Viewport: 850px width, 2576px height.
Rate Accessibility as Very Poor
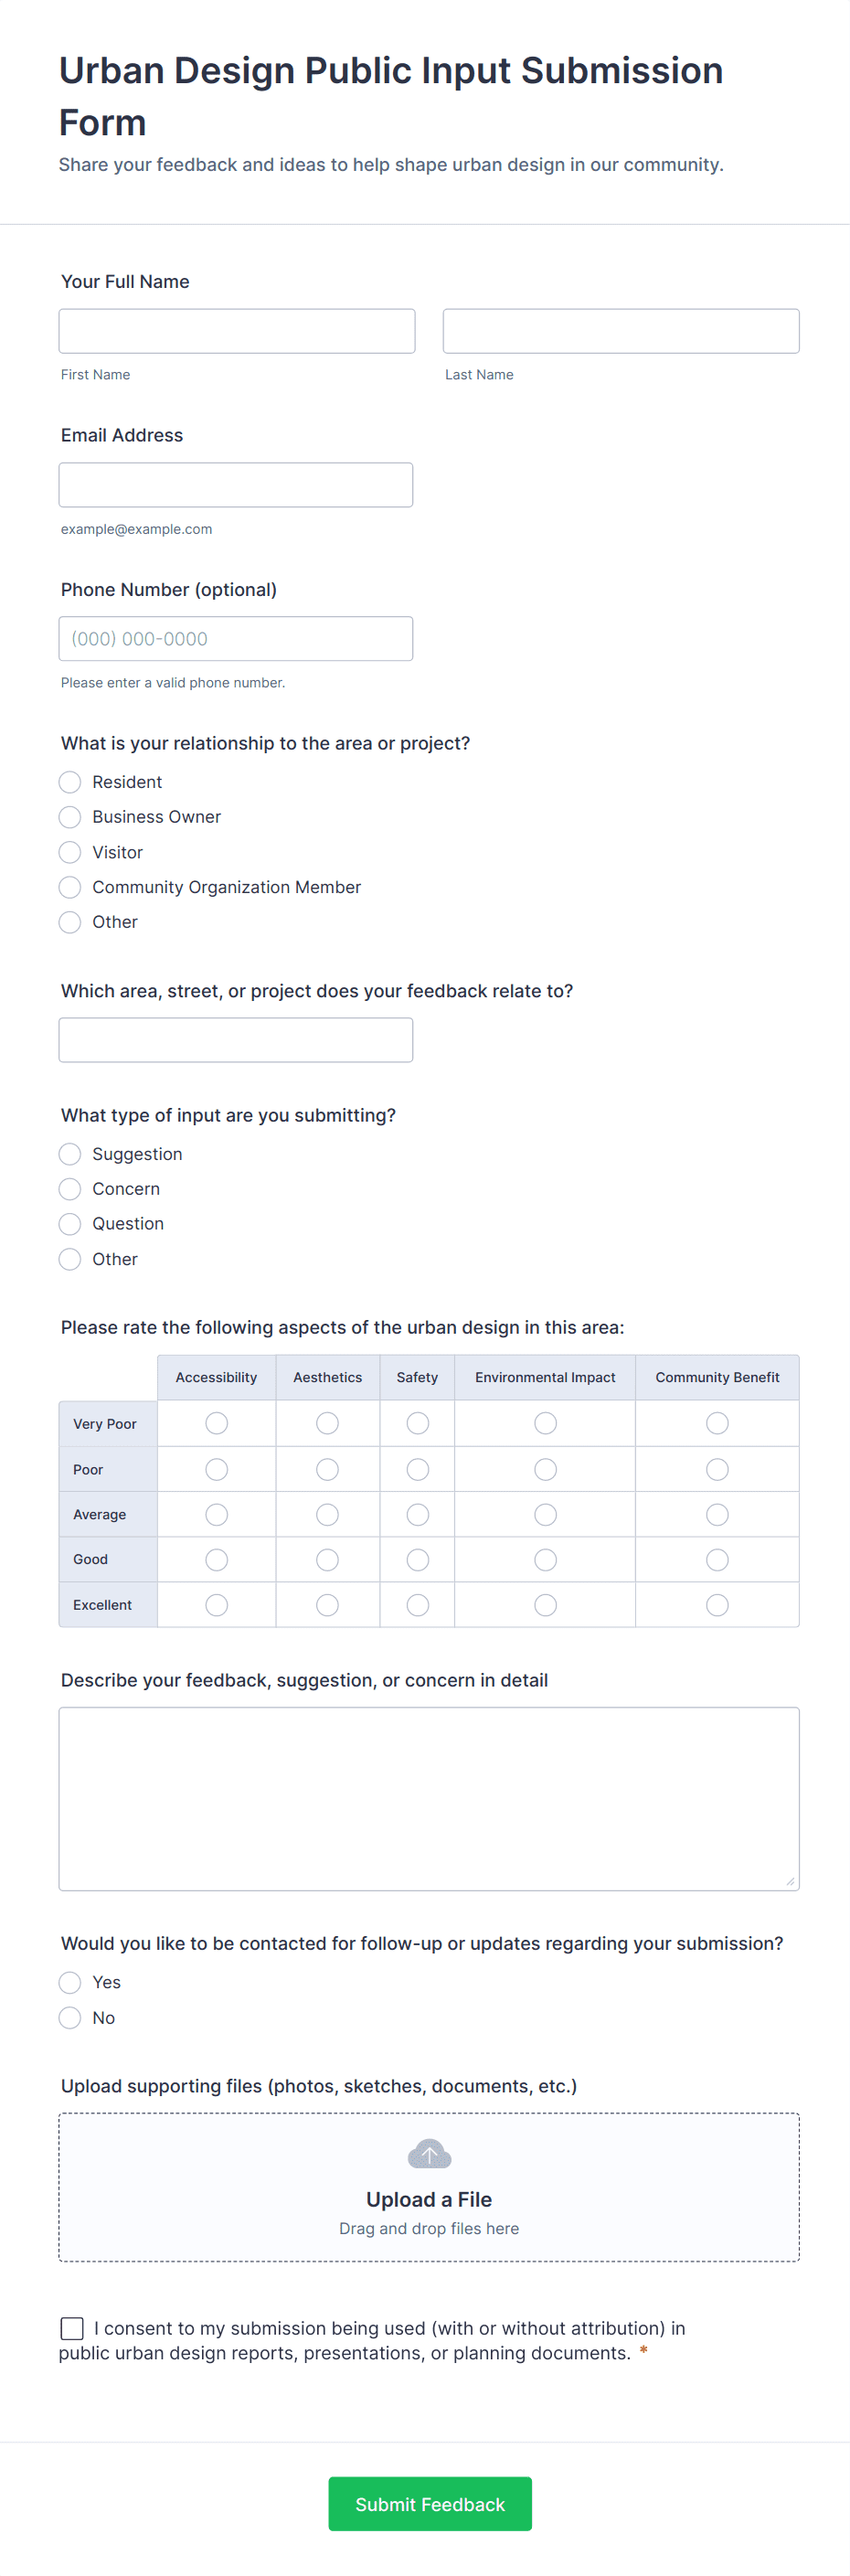[216, 1423]
